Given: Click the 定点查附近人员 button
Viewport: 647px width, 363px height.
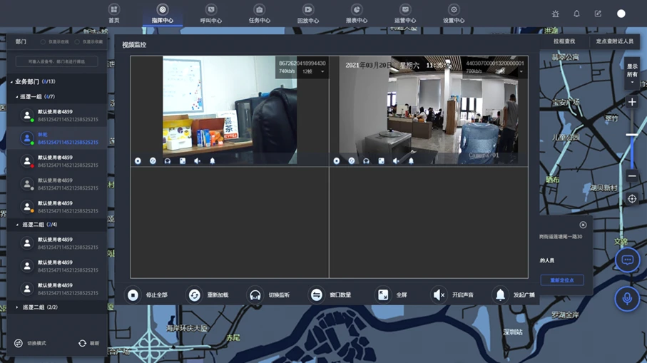Looking at the screenshot, I should (x=614, y=41).
